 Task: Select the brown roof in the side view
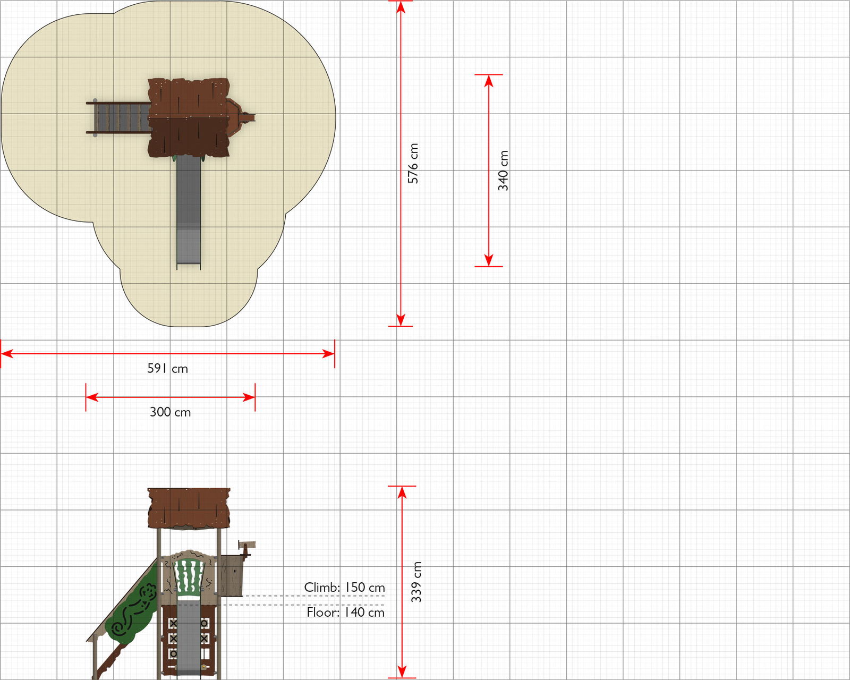point(189,508)
